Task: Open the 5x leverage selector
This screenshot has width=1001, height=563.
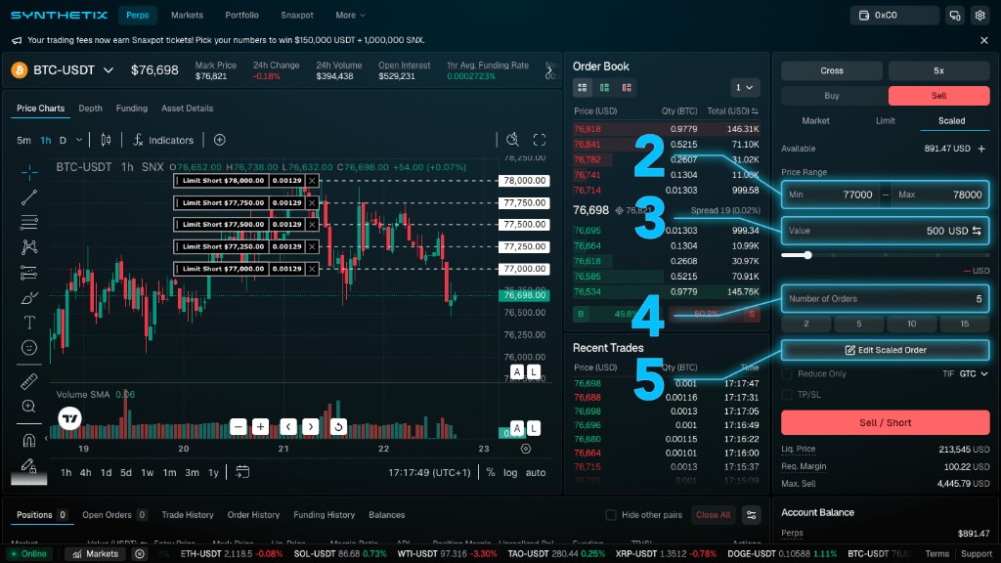Action: [939, 70]
